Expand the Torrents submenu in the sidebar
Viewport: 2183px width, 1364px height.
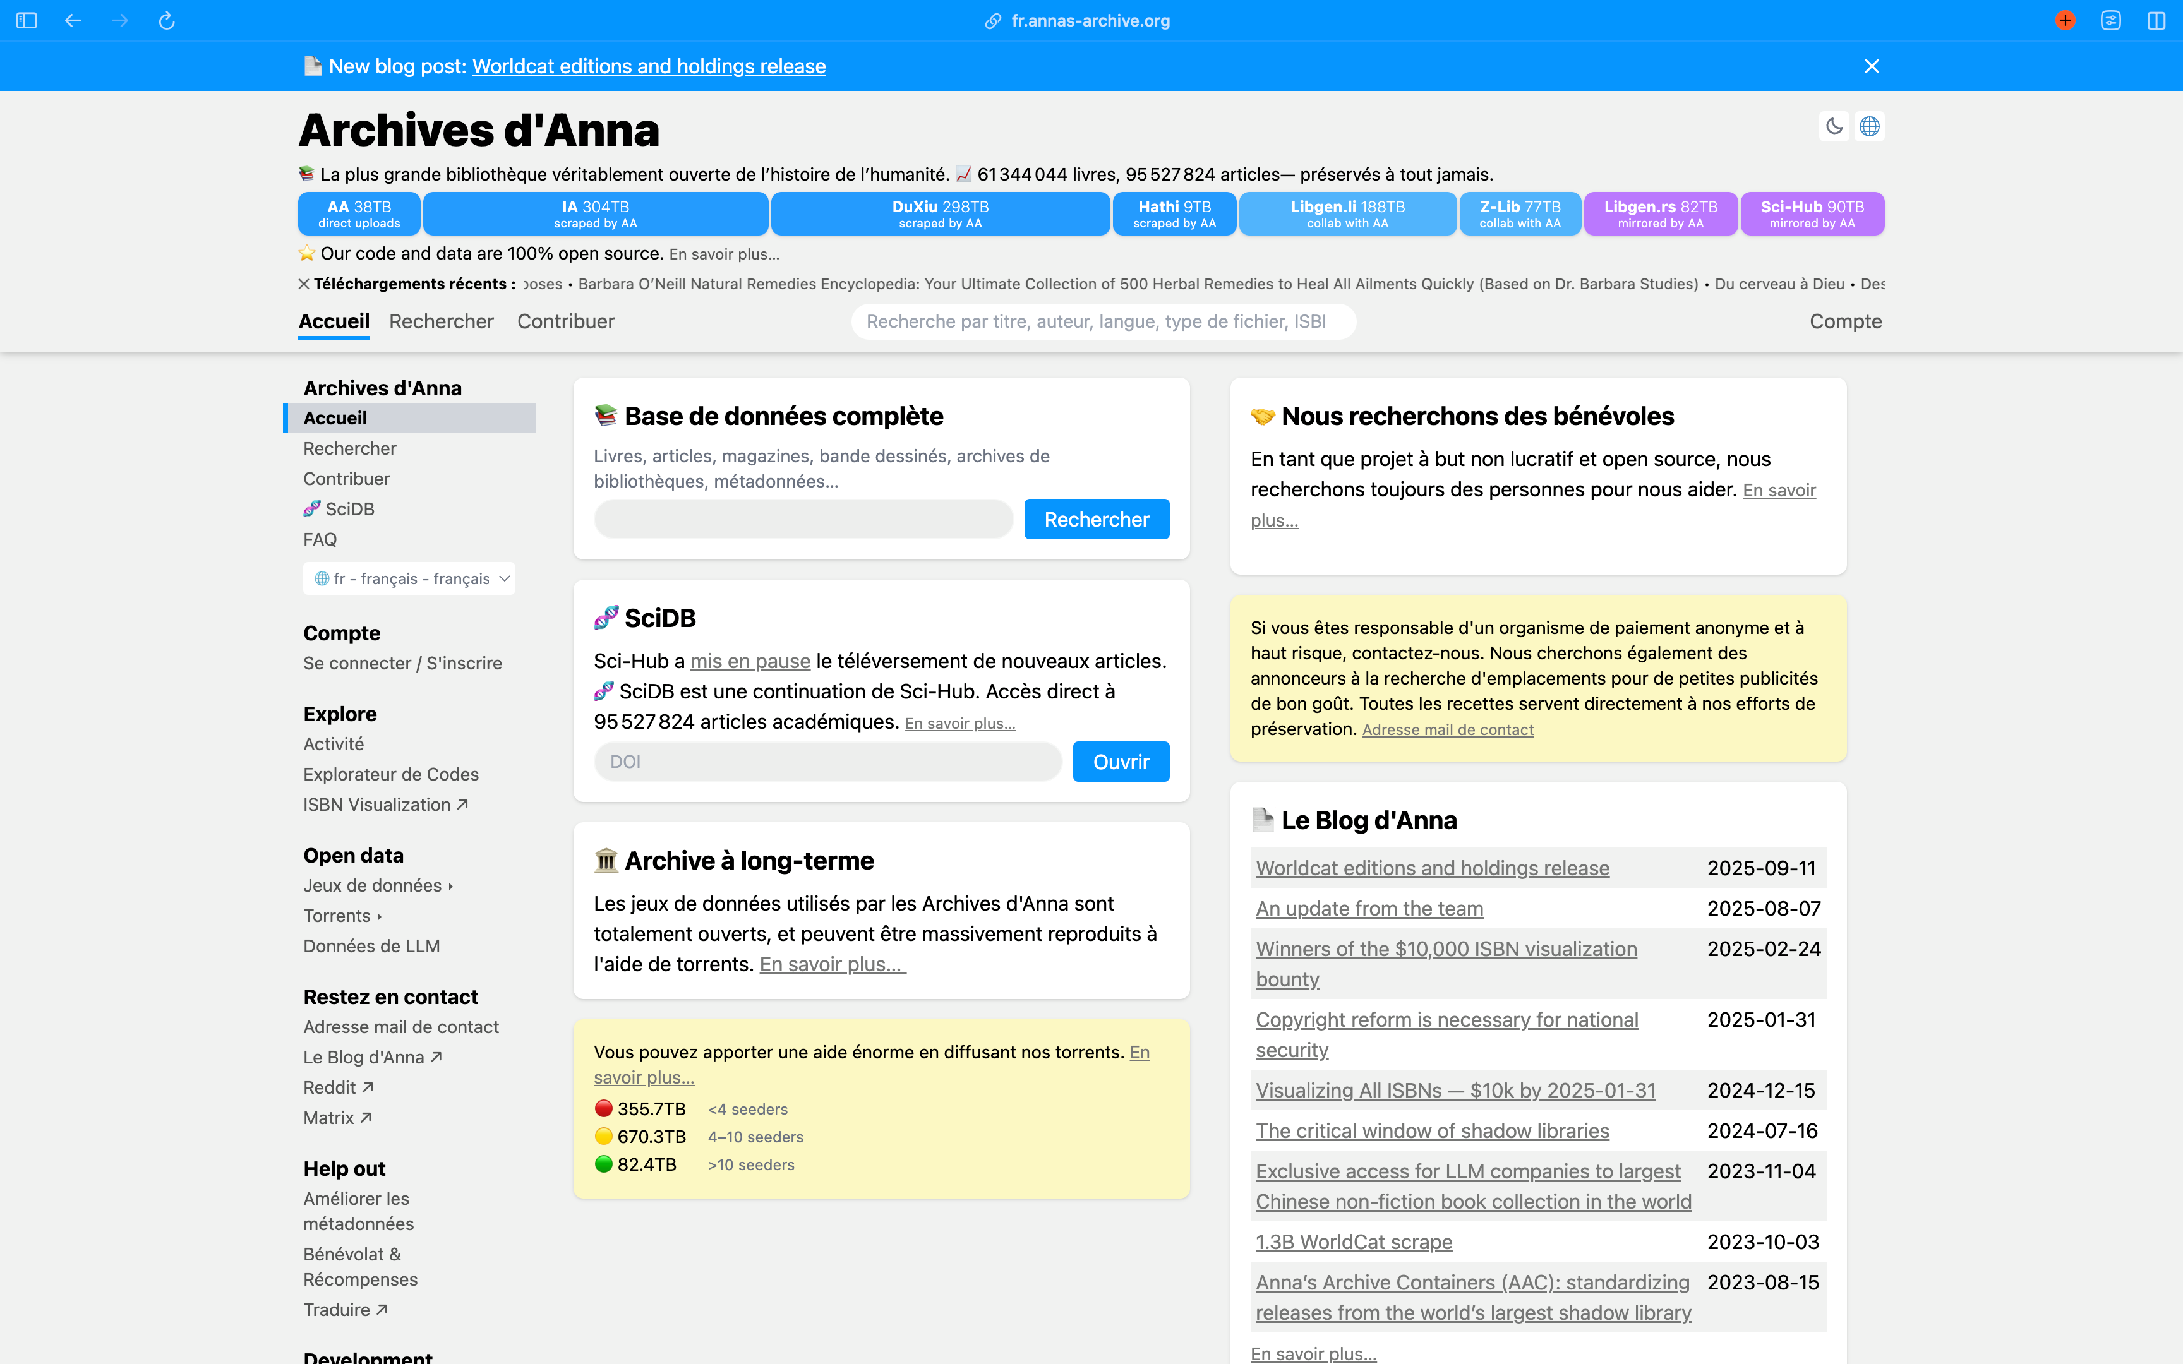click(x=342, y=916)
